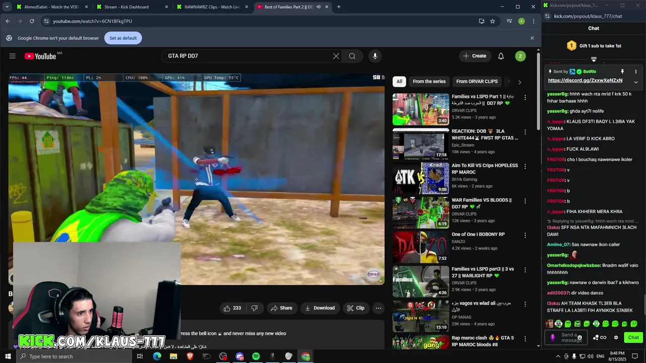Viewport: 646px width, 363px height.
Task: Open Kick chat site info in address bar
Action: coord(548,16)
